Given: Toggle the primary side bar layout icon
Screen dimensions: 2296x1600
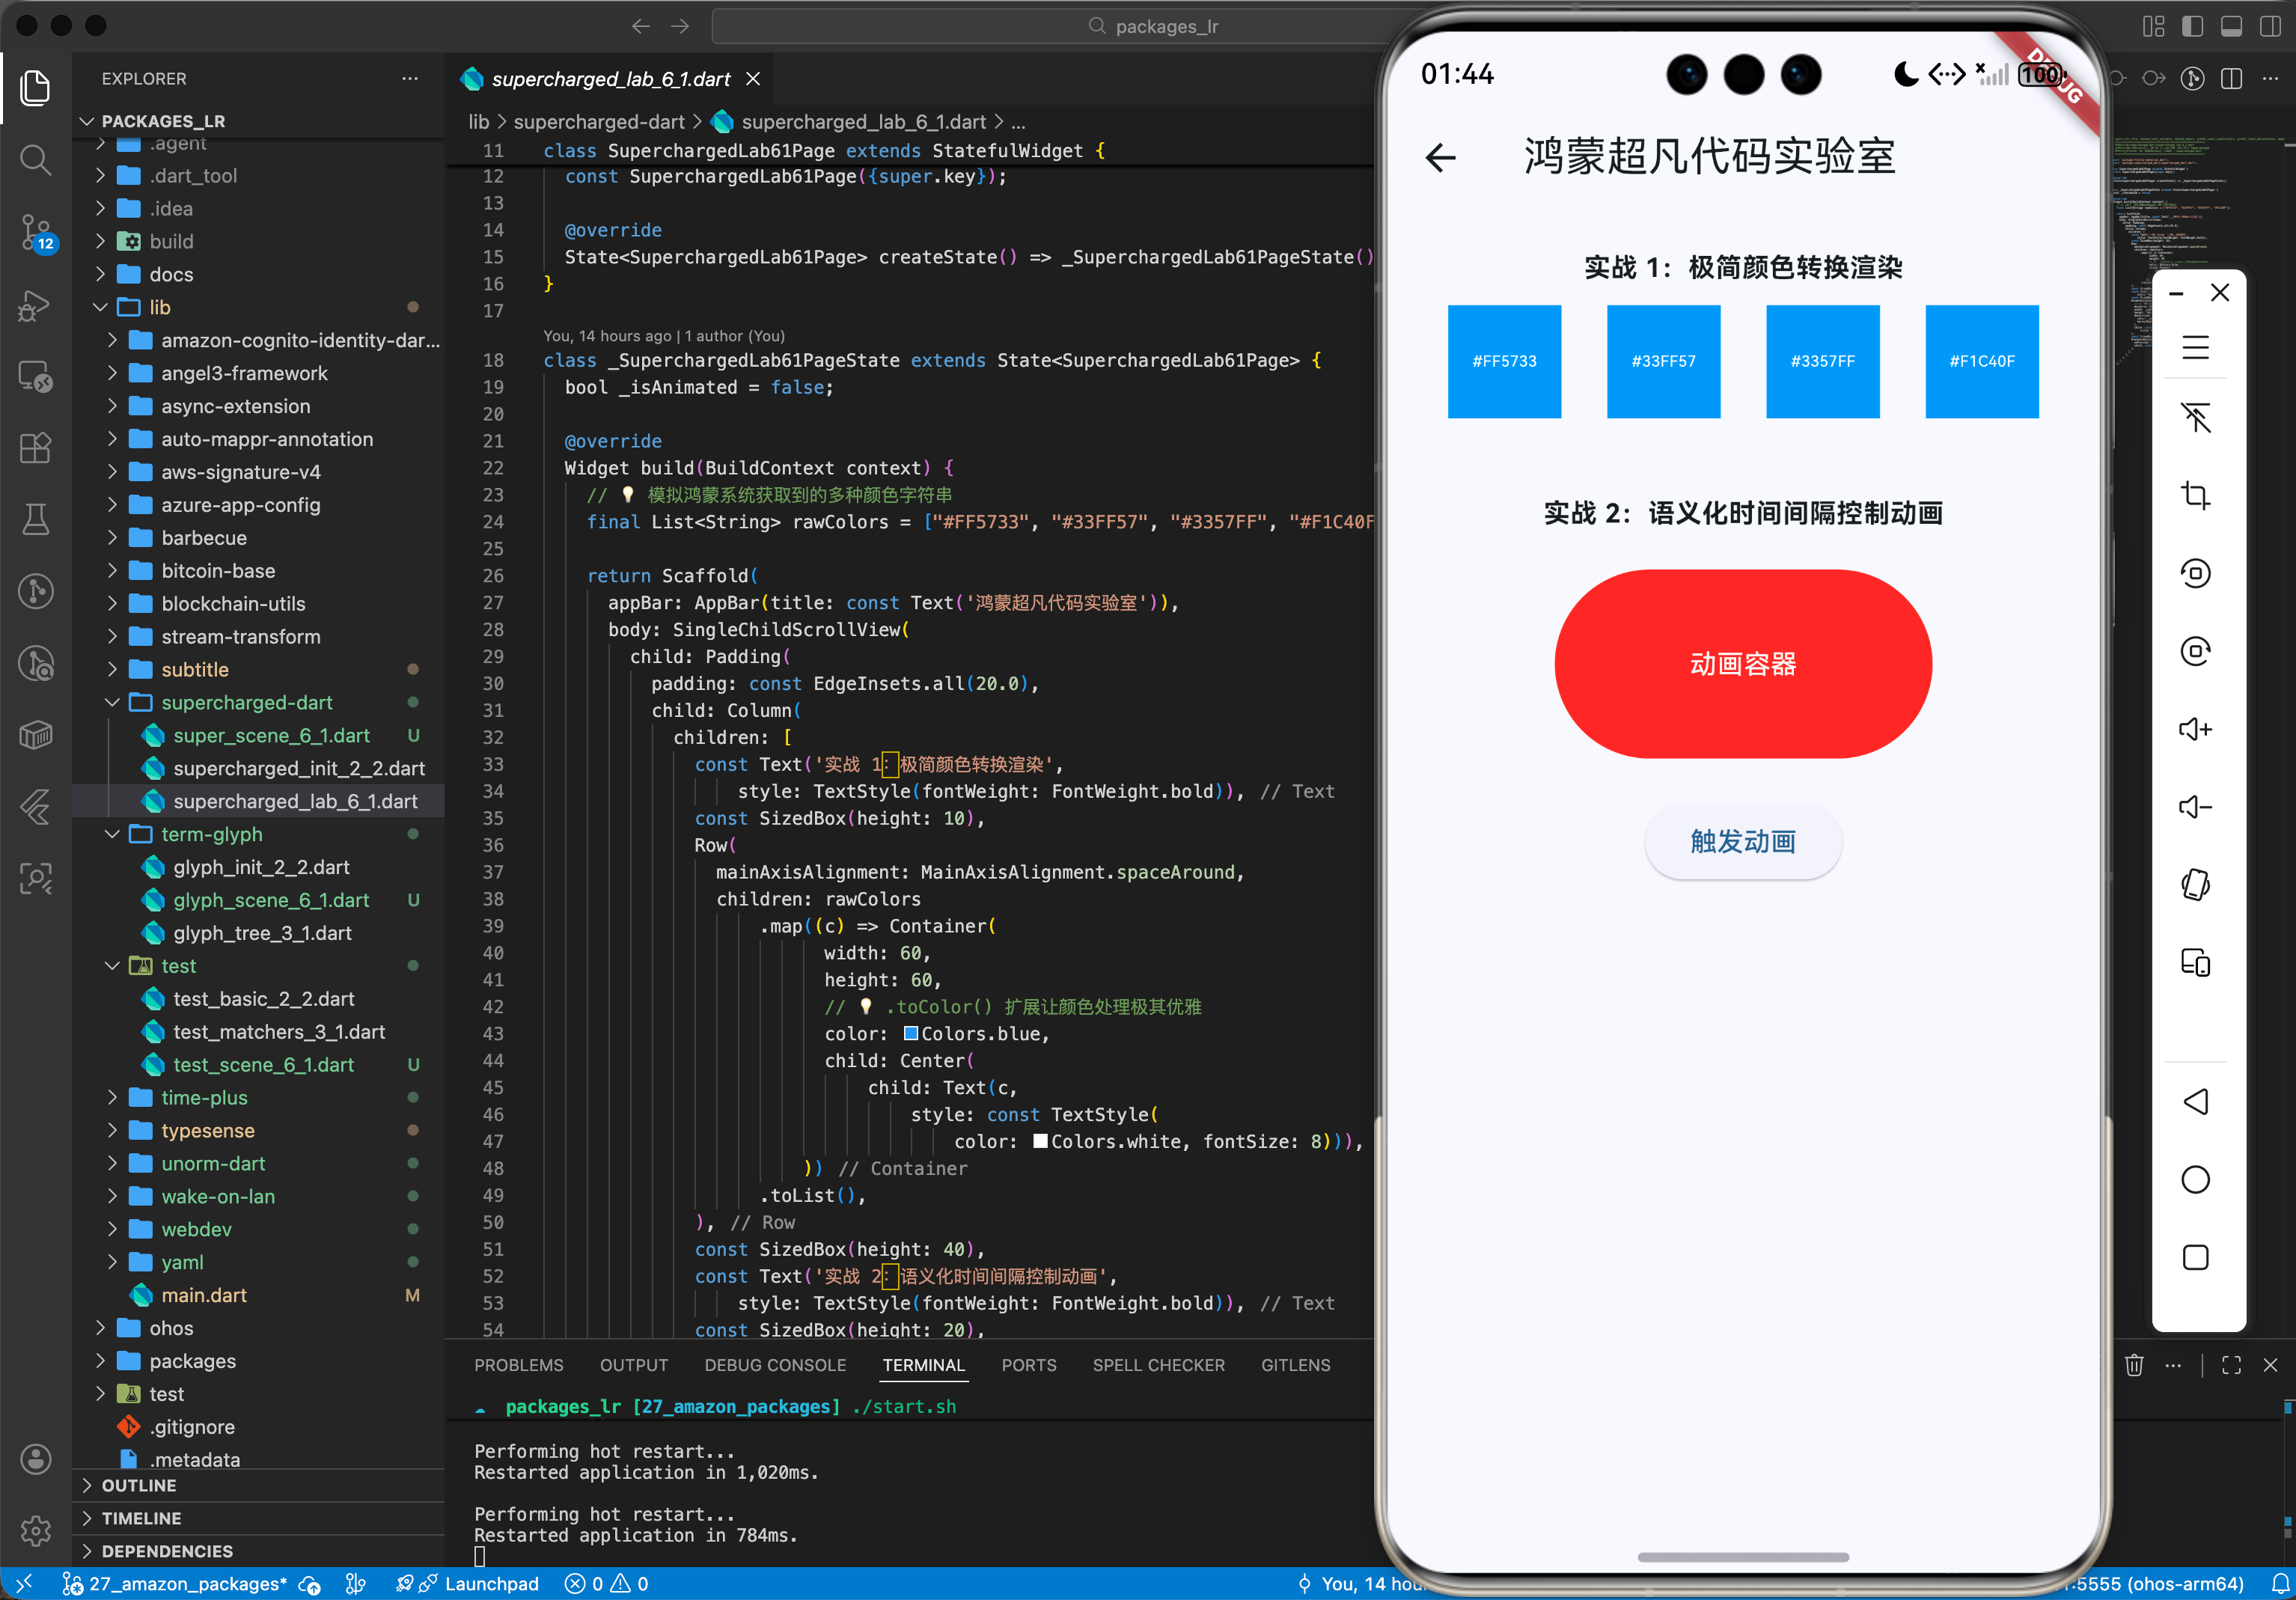Looking at the screenshot, I should coord(2192,26).
